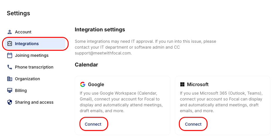The height and width of the screenshot is (140, 275).
Task: Click the Google logo icon
Action: click(x=83, y=84)
